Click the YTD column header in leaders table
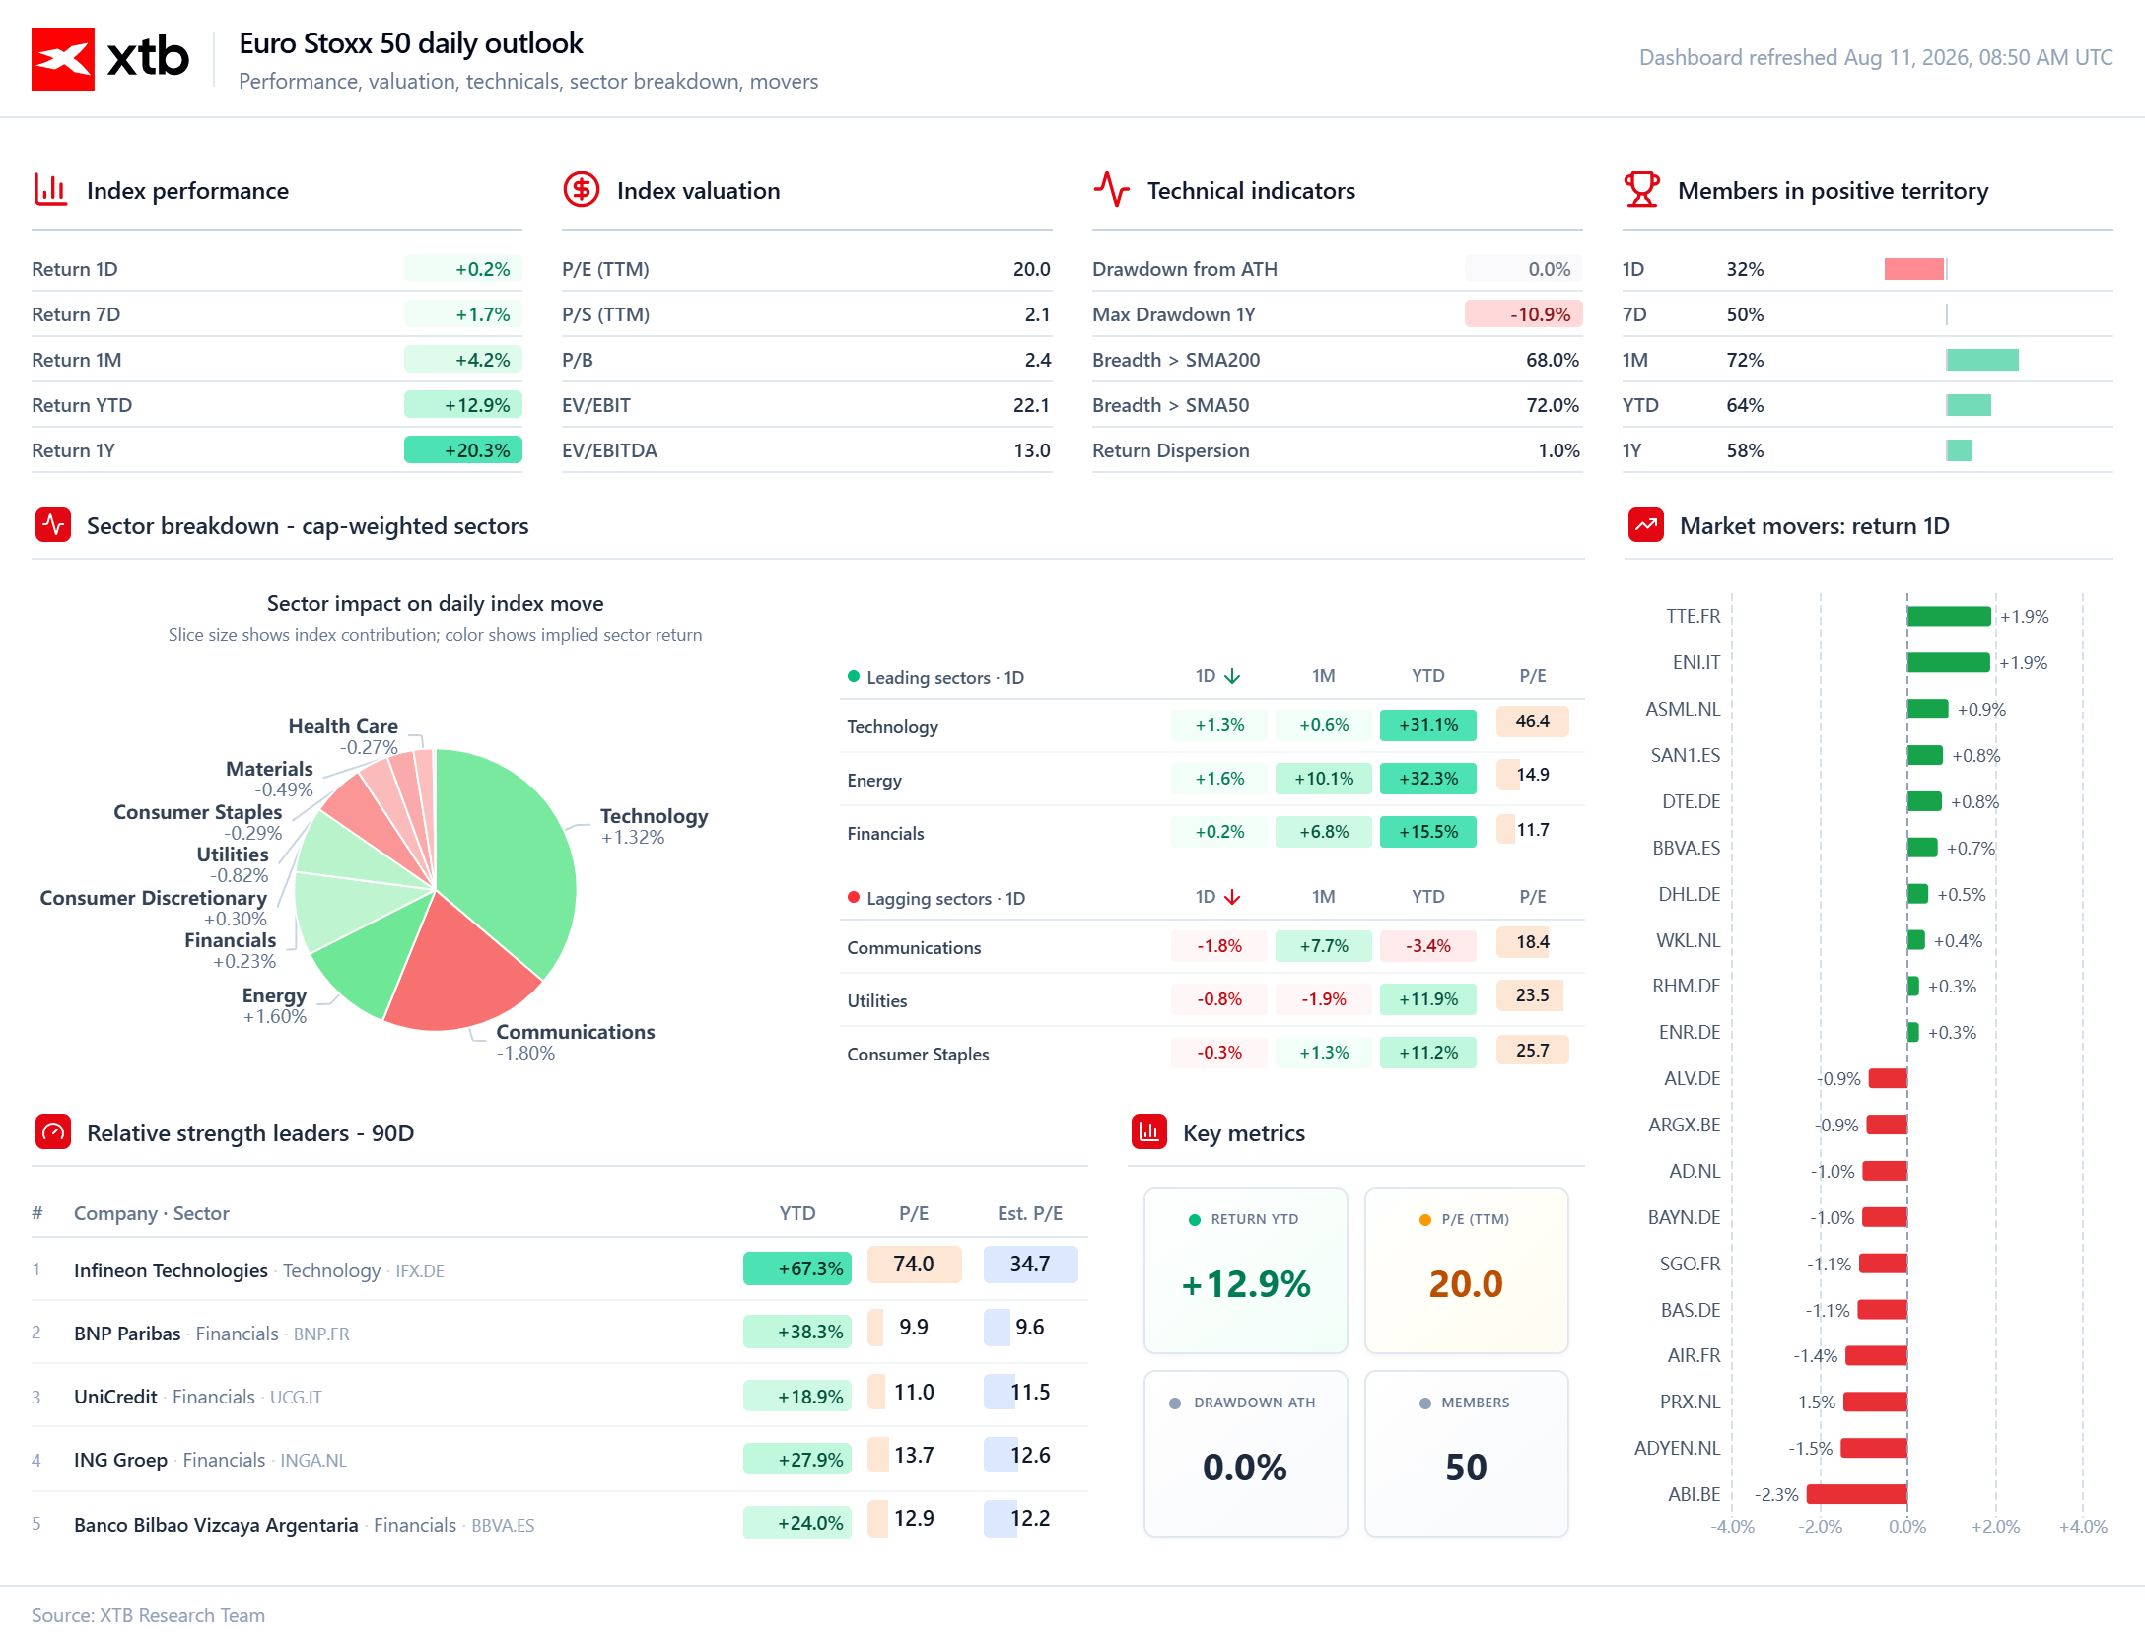This screenshot has height=1642, width=2145. pyautogui.click(x=797, y=1213)
